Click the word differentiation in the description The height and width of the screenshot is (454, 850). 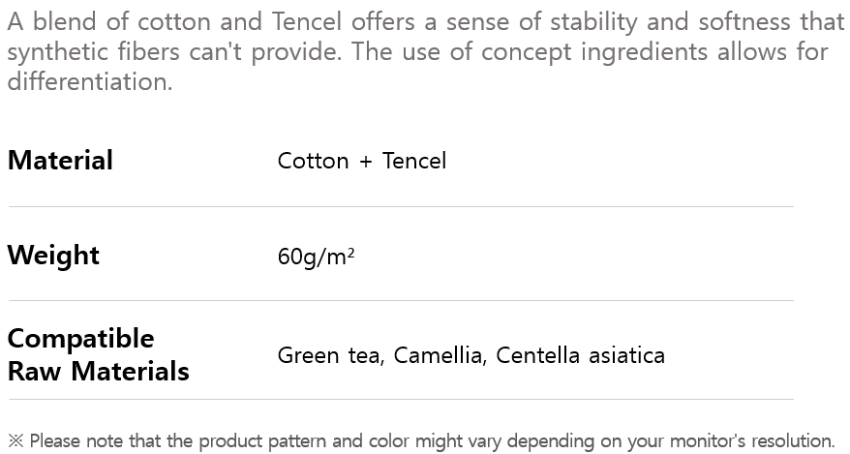tap(89, 81)
